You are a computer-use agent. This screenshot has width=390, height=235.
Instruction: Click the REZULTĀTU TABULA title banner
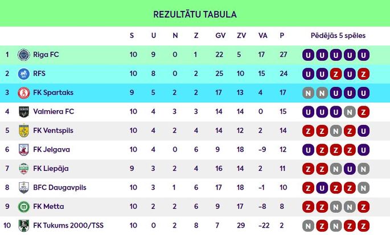[x=195, y=14]
